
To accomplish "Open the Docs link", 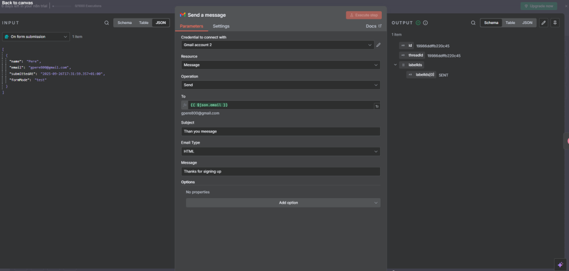I will click(373, 26).
